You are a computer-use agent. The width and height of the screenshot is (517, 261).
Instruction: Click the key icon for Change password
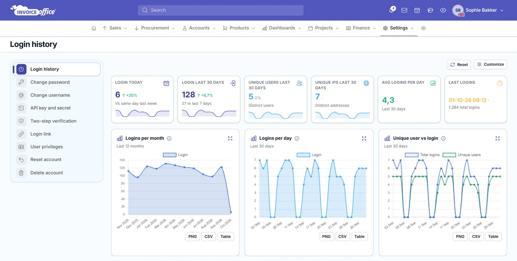tap(21, 82)
